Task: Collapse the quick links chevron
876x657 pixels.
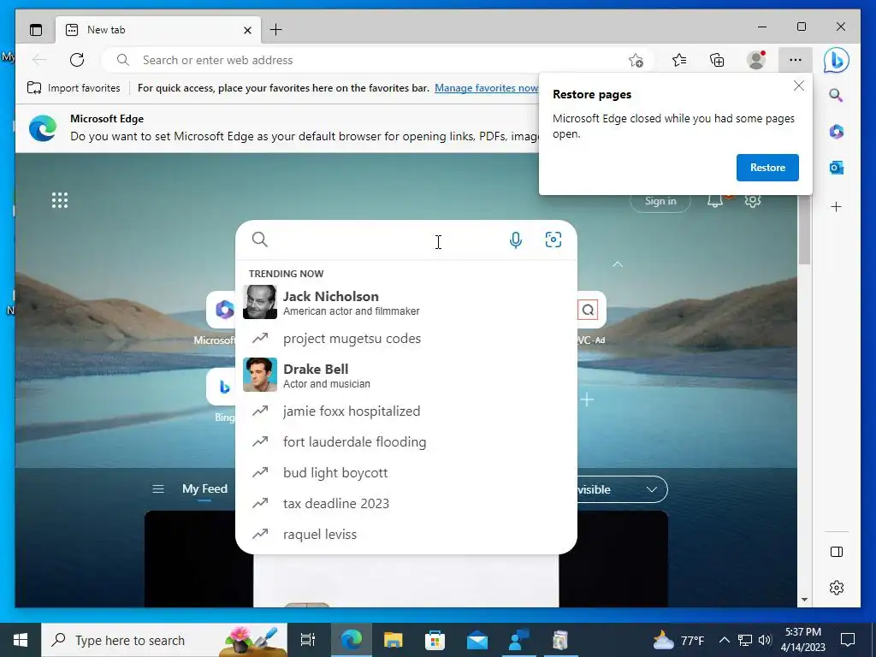Action: [x=618, y=264]
